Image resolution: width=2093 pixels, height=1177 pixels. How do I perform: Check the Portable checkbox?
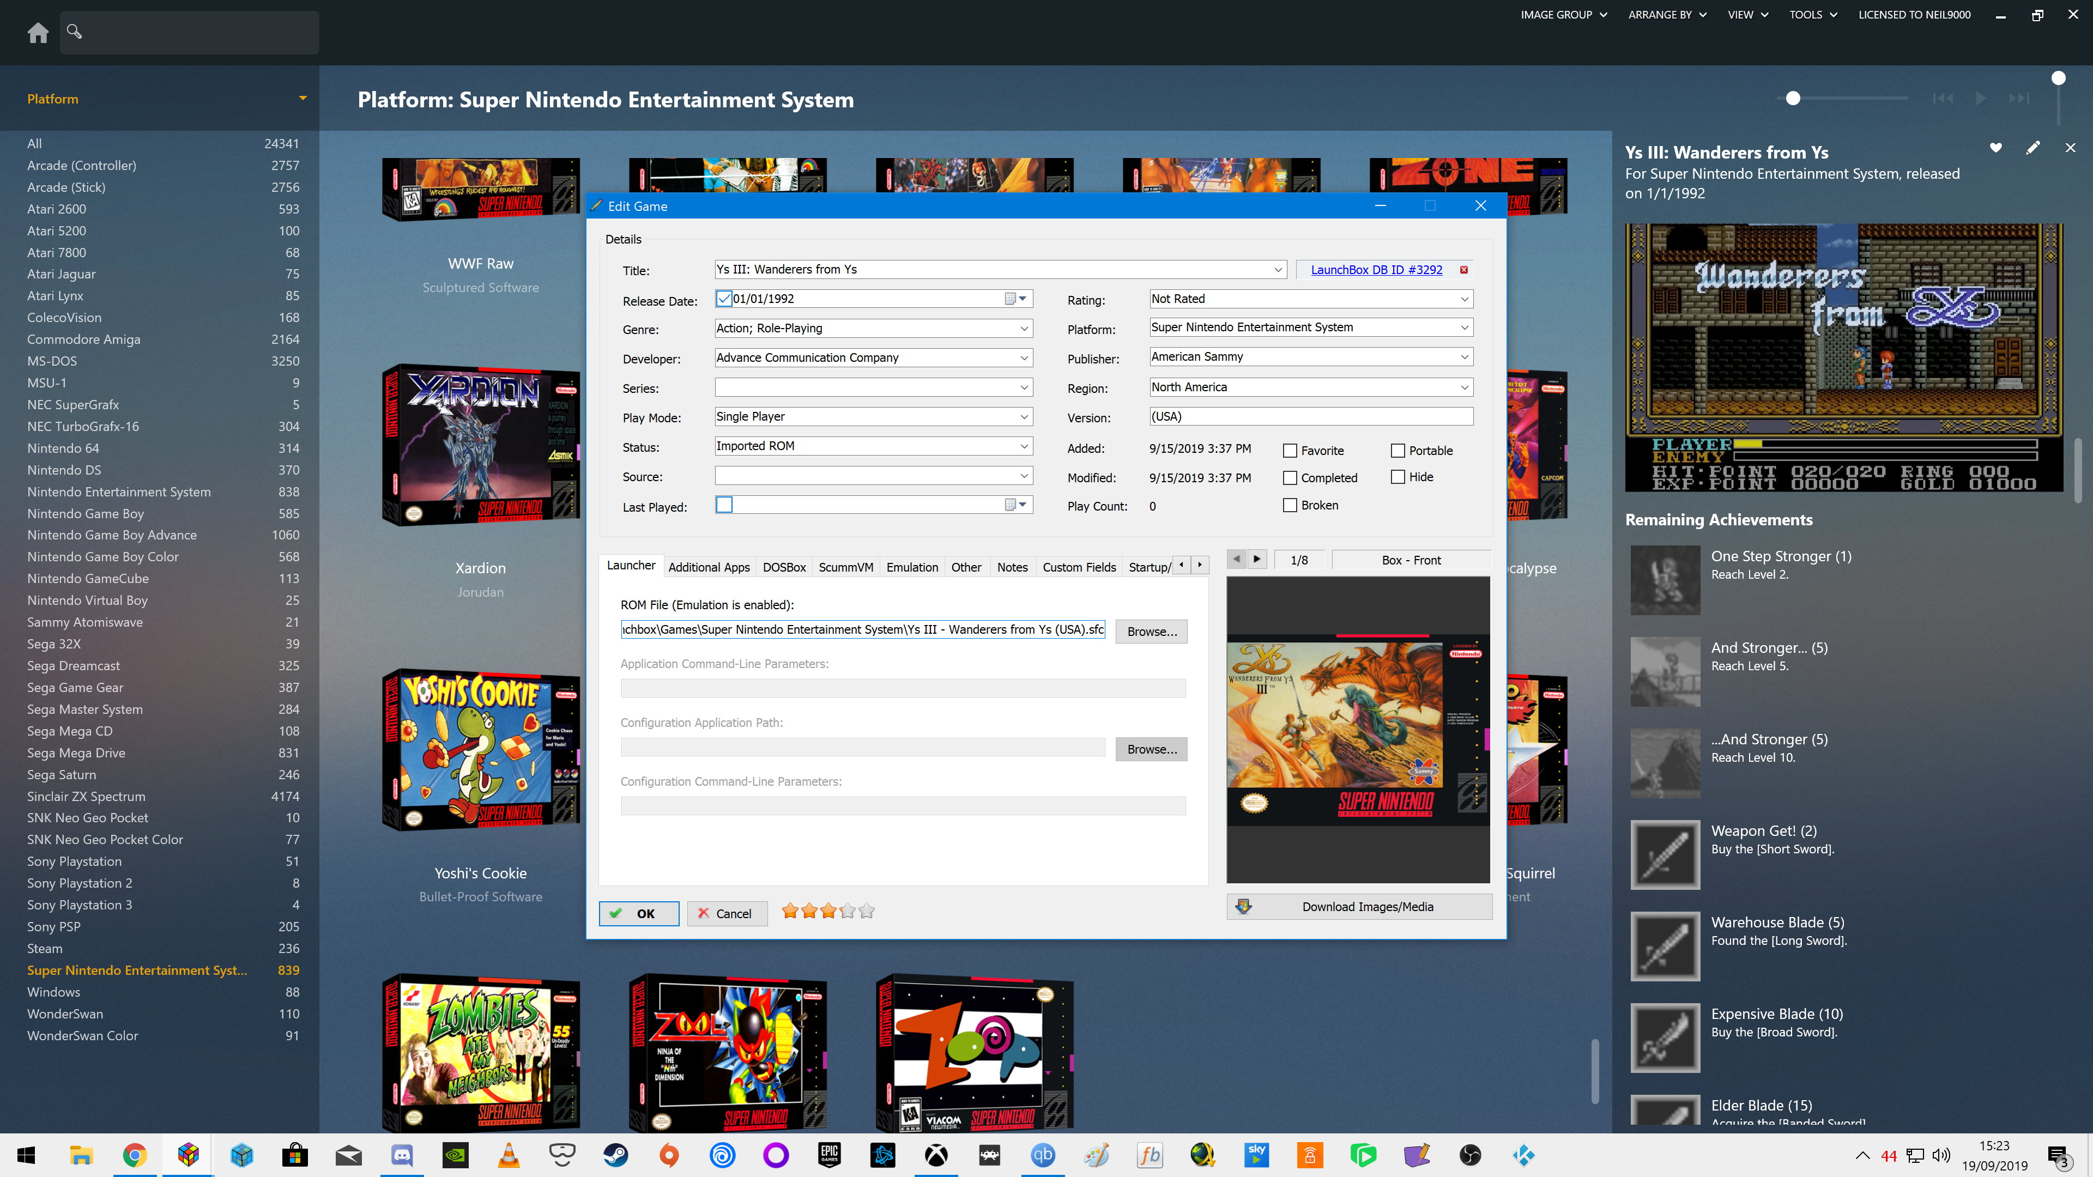click(x=1398, y=451)
